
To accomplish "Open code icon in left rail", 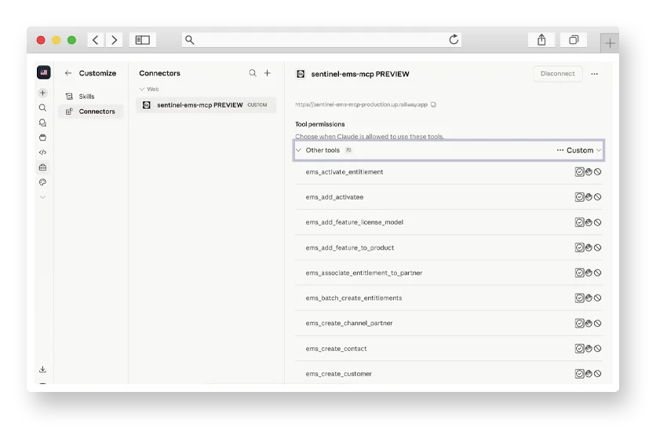I will coord(42,152).
